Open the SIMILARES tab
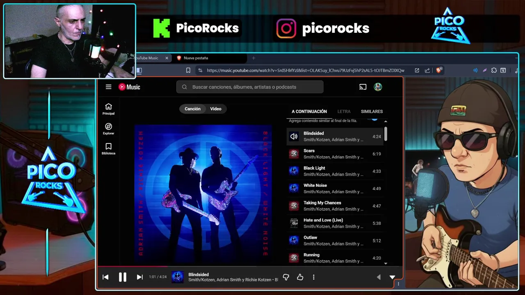The width and height of the screenshot is (525, 295). pos(372,111)
